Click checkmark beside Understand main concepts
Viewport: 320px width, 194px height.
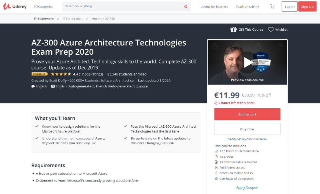point(37,138)
